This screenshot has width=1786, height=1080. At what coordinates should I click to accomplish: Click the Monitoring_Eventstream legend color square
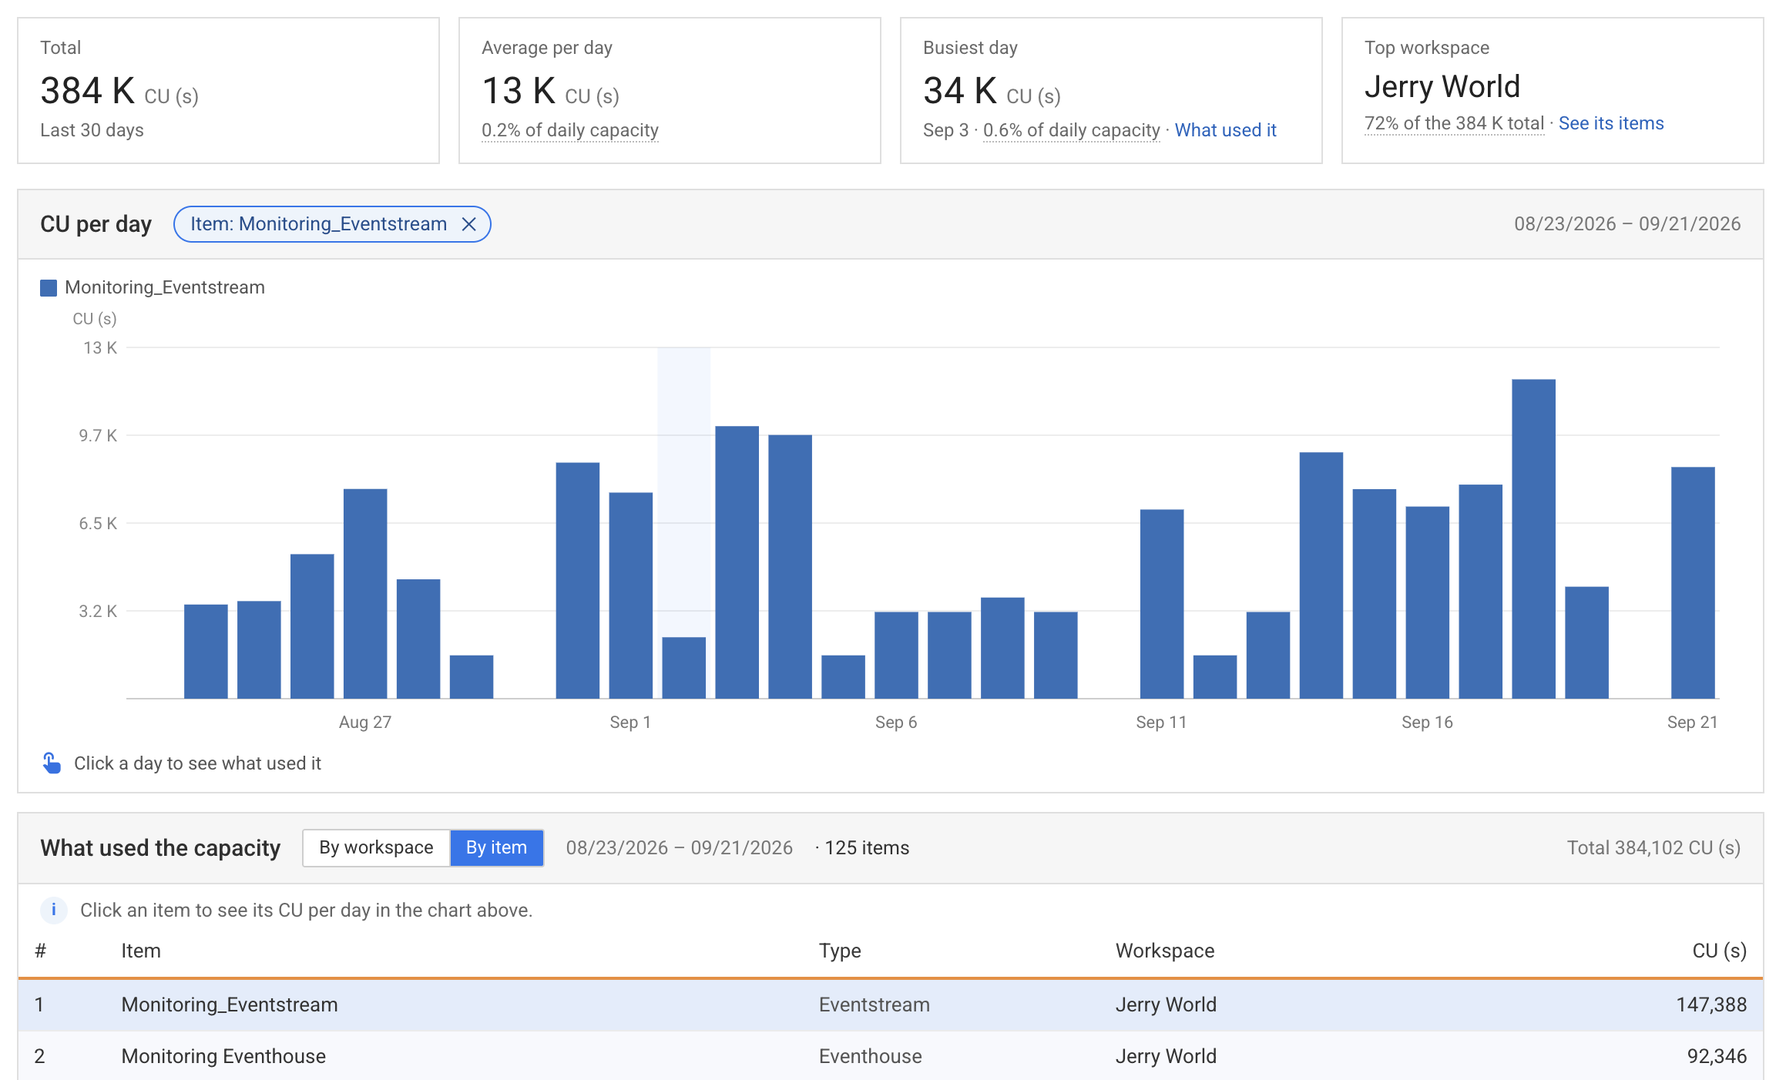point(49,288)
